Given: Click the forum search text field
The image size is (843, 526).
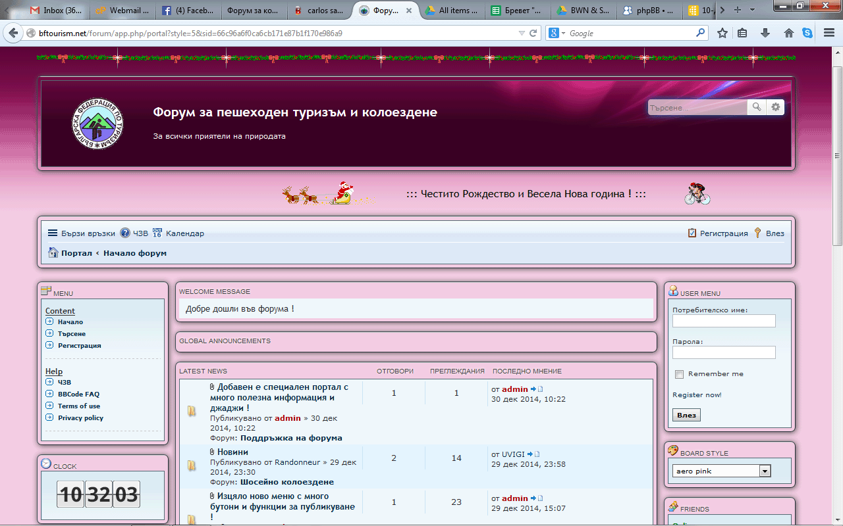Looking at the screenshot, I should click(697, 107).
